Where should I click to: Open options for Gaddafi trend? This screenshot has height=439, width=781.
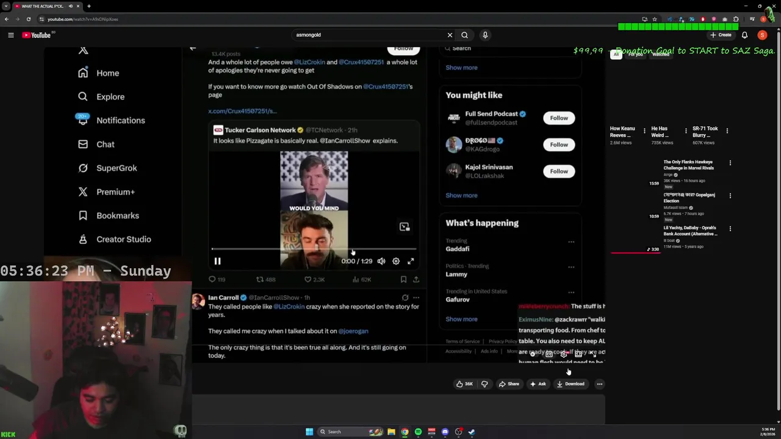tap(571, 242)
